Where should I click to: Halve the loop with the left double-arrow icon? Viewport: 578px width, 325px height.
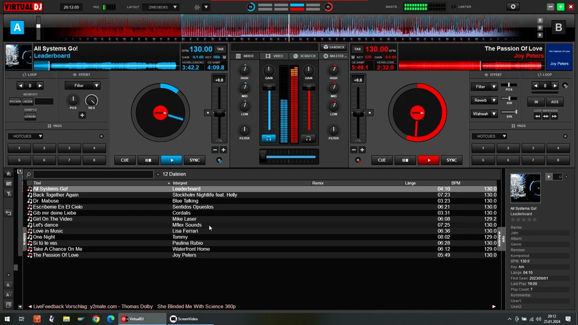[537, 116]
